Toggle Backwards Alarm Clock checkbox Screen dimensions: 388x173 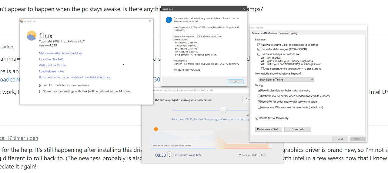[259, 45]
